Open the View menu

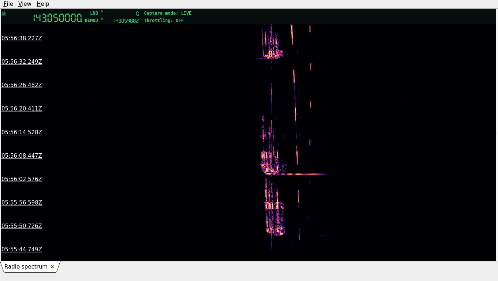pyautogui.click(x=25, y=4)
